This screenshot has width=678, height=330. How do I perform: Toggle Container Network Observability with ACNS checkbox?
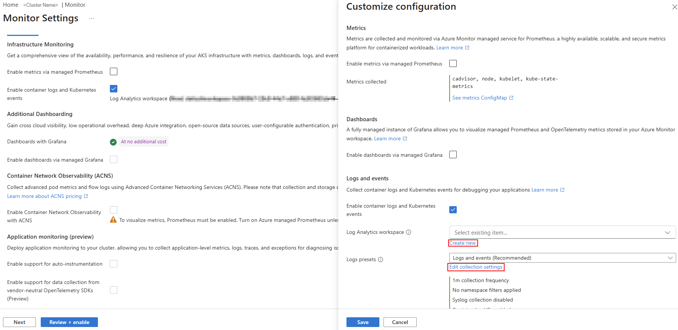tap(114, 210)
